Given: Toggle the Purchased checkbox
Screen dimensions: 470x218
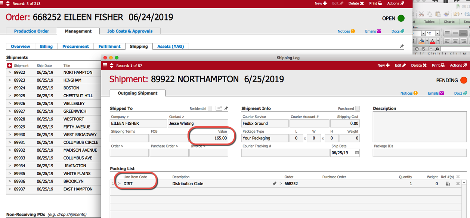Looking at the screenshot, I should 358,108.
